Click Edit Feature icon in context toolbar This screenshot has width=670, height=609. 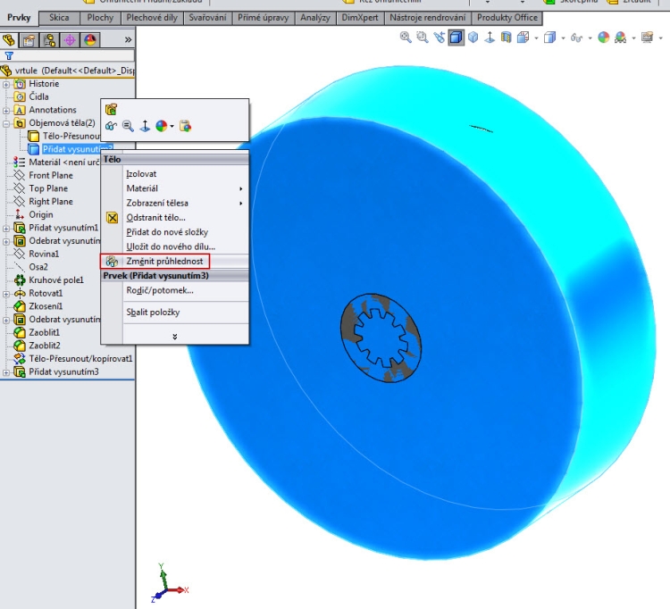tap(111, 109)
